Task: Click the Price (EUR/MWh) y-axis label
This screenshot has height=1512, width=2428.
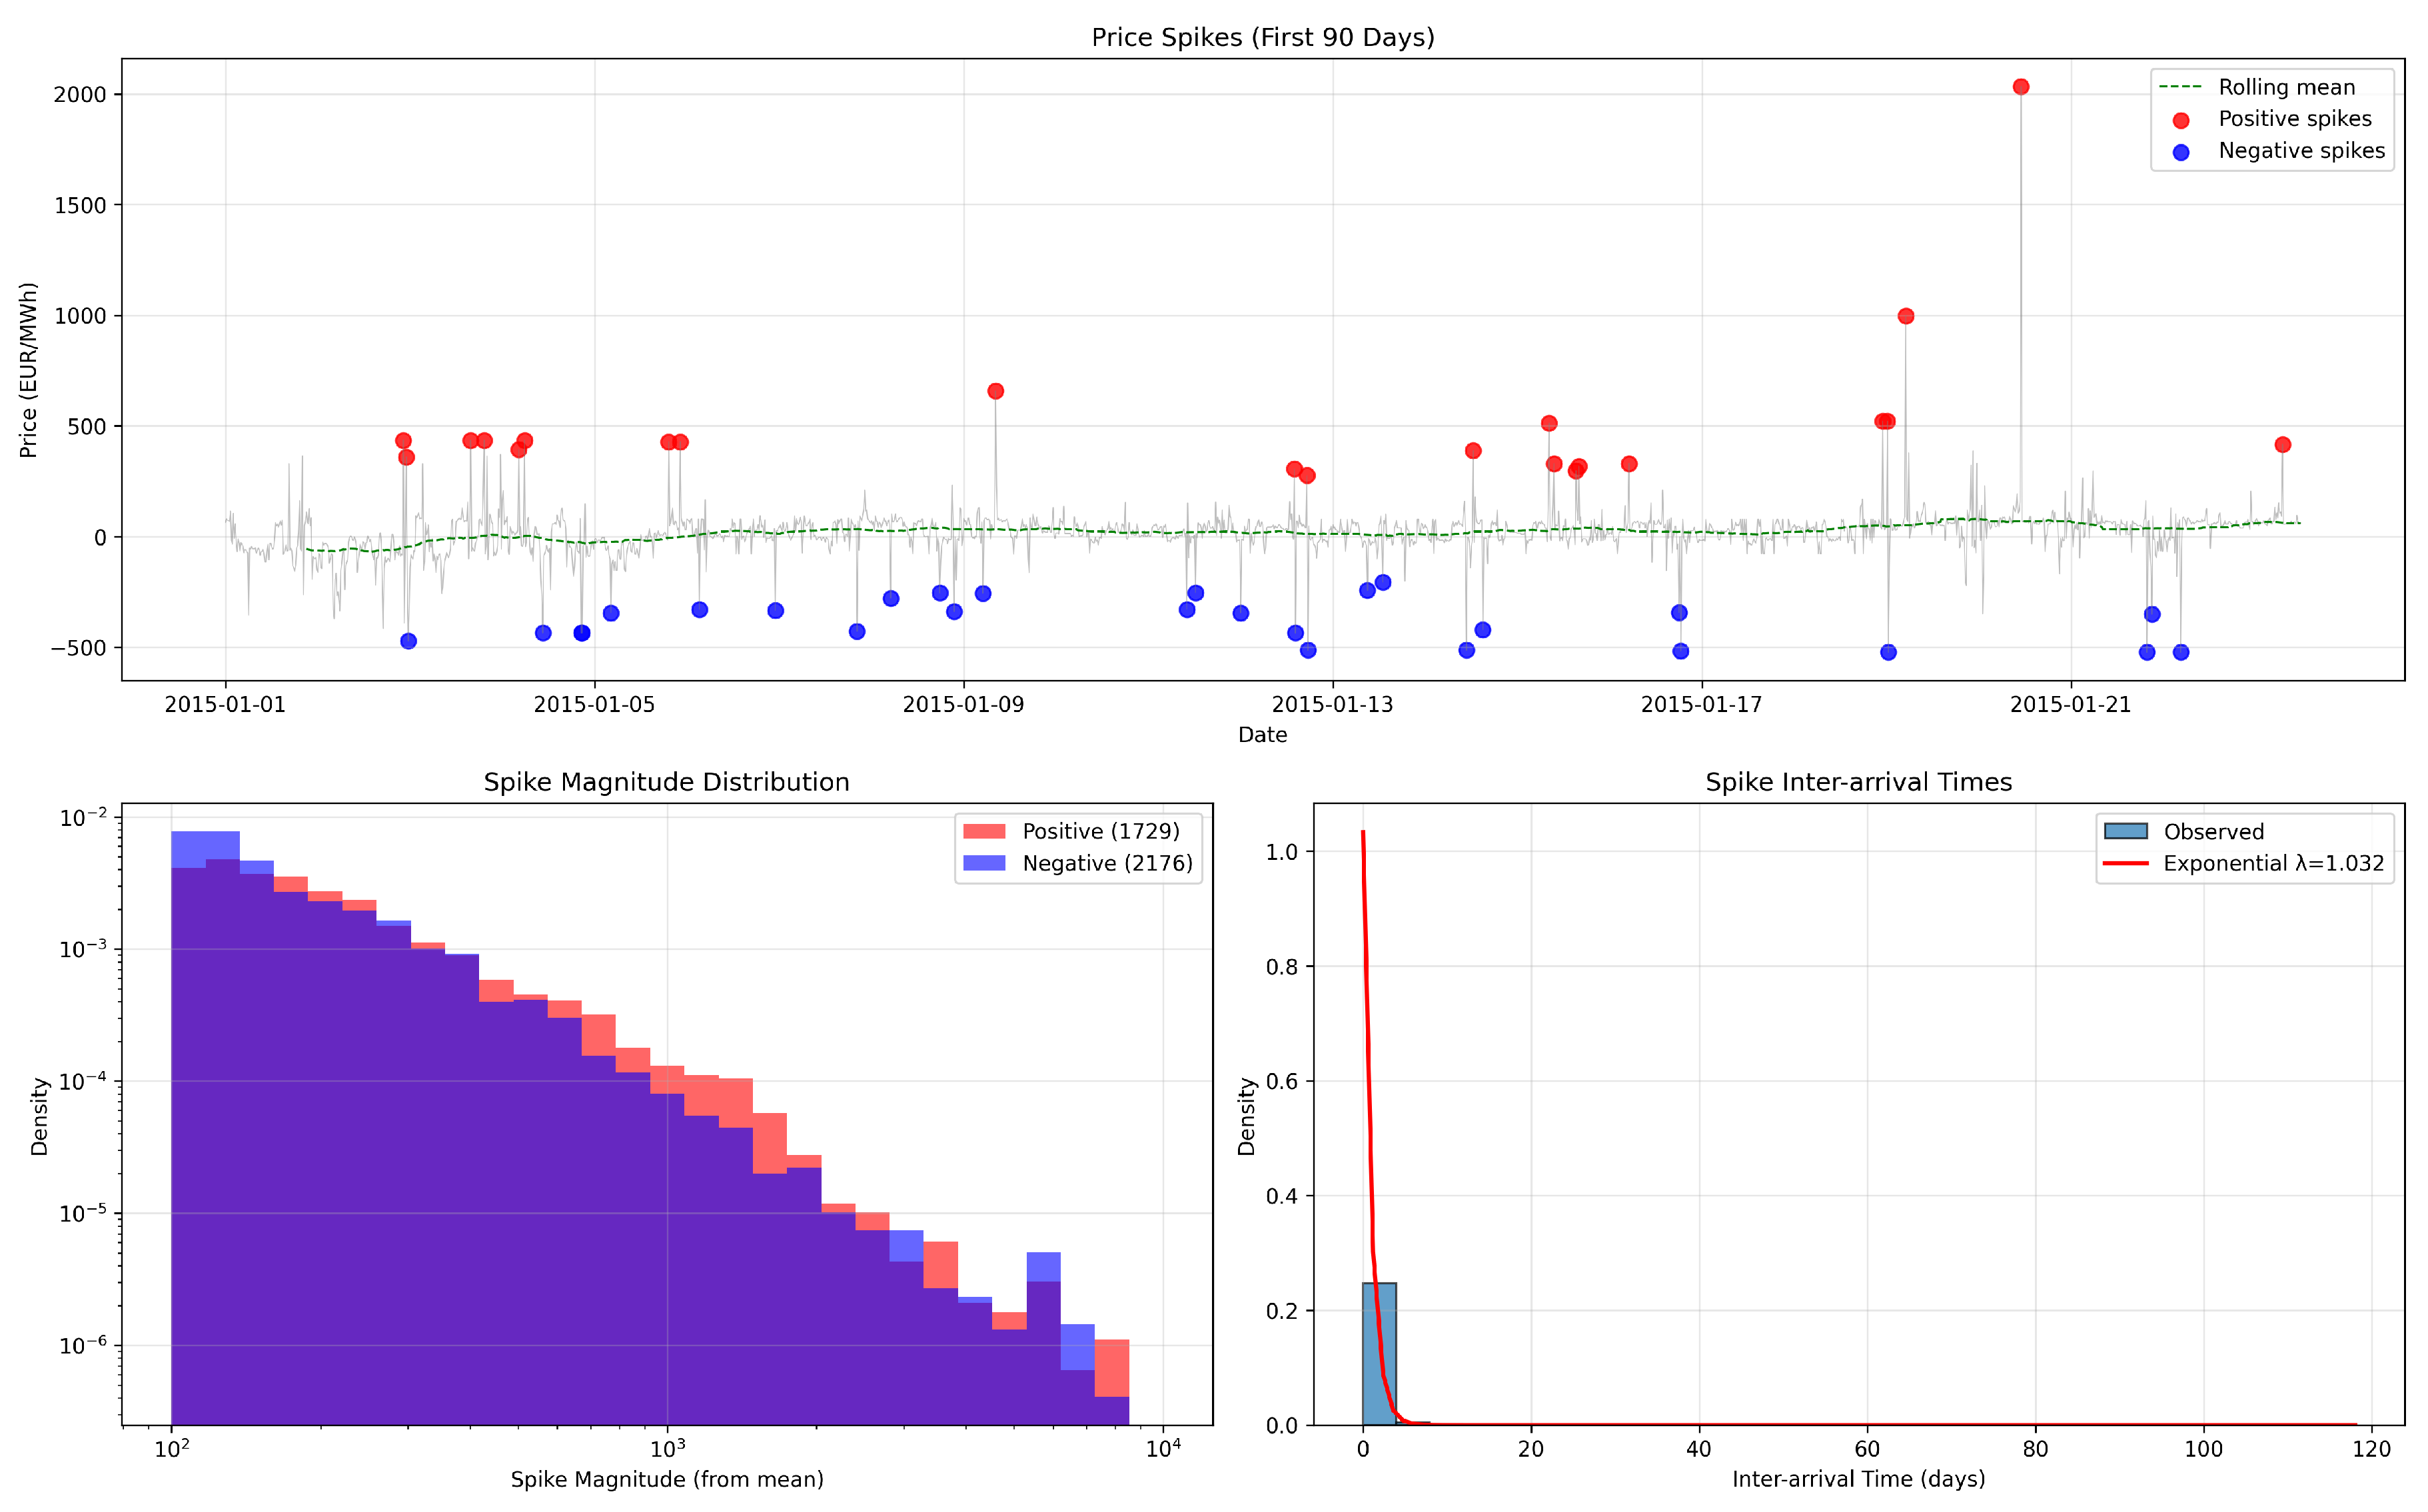Action: click(x=28, y=370)
